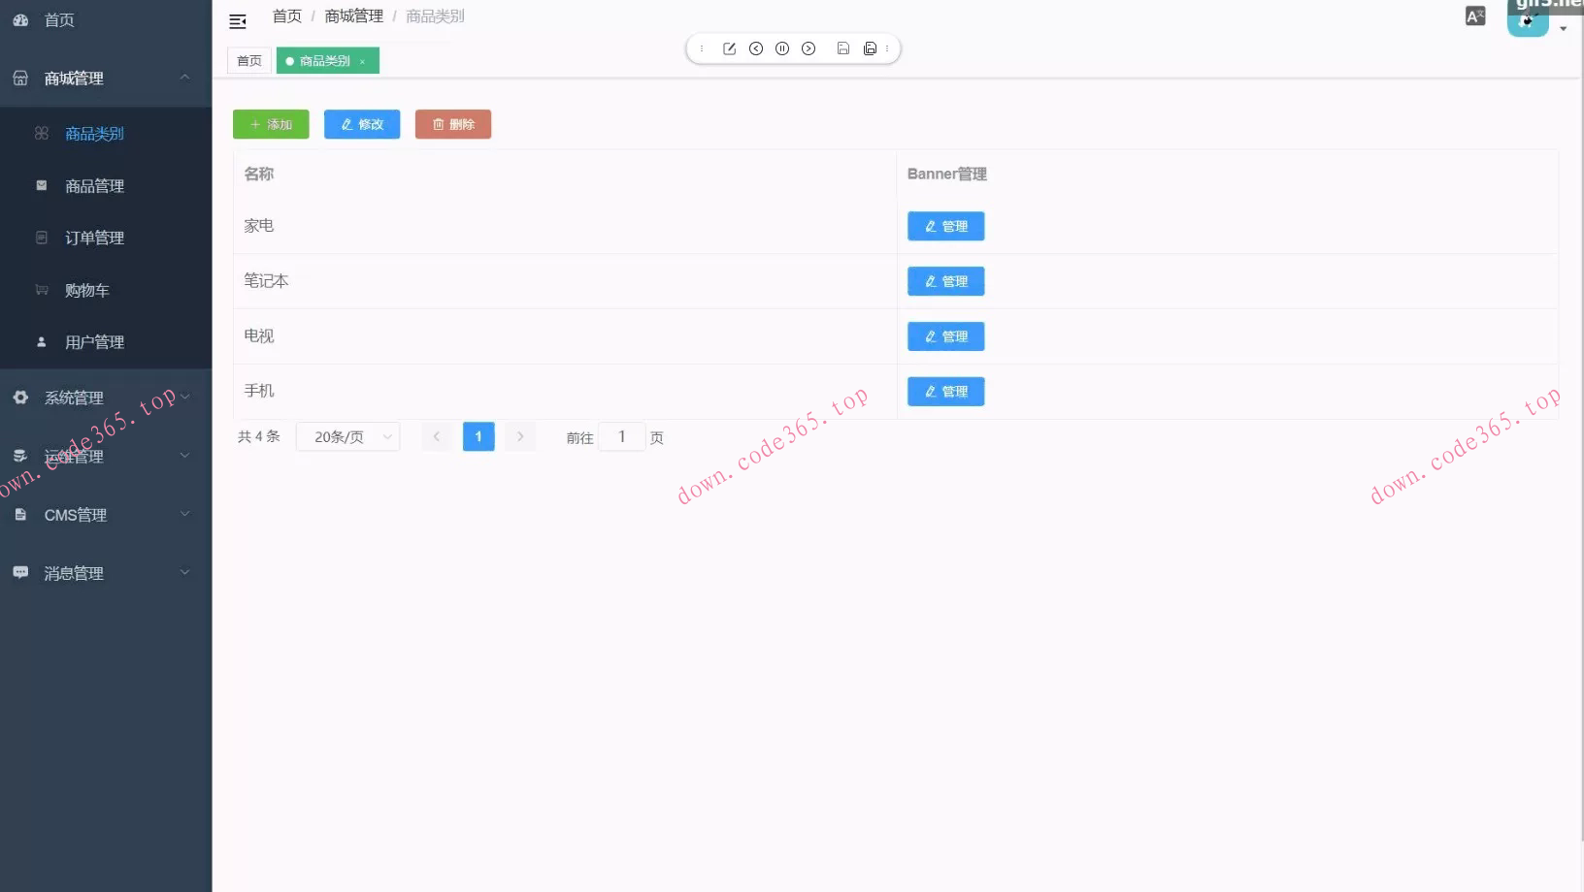Click the right three-dot handle on floating toolbar
Viewport: 1584px width, 892px height.
887,48
